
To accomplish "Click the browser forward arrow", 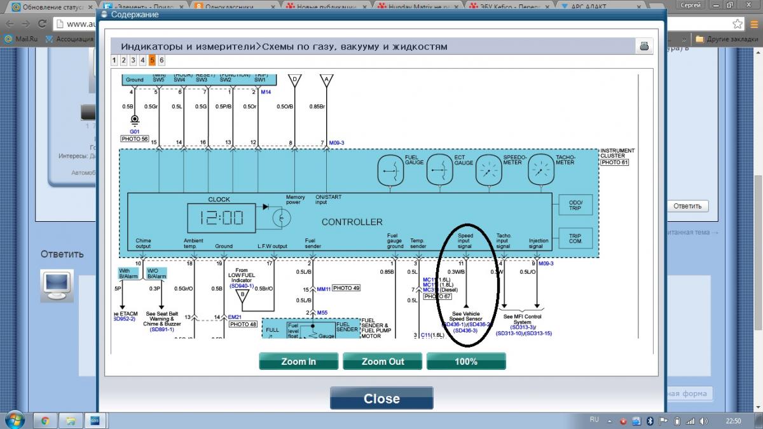I will pyautogui.click(x=27, y=24).
